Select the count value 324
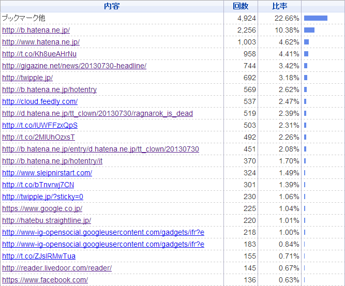 (x=250, y=173)
